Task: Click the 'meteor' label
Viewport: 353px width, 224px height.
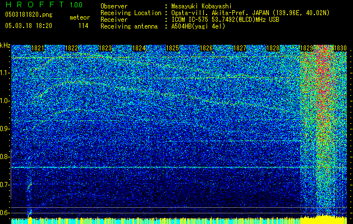Action: [80, 17]
